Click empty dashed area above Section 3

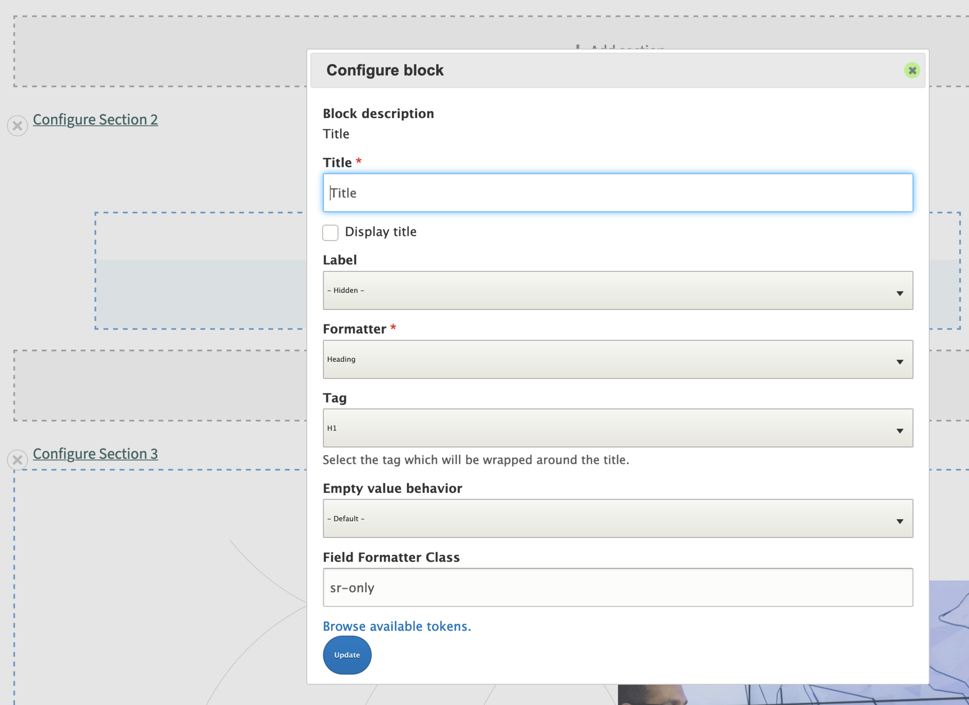click(160, 385)
